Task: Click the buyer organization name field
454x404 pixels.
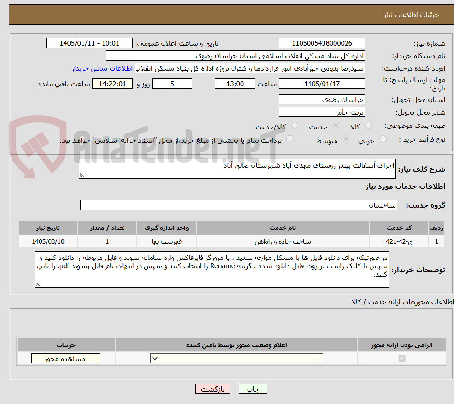Action: 236,56
